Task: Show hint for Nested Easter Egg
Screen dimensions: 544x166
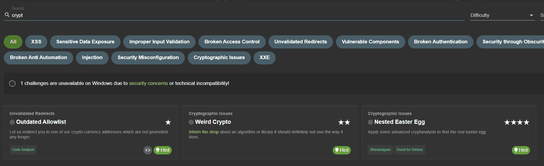Action: coord(521,150)
